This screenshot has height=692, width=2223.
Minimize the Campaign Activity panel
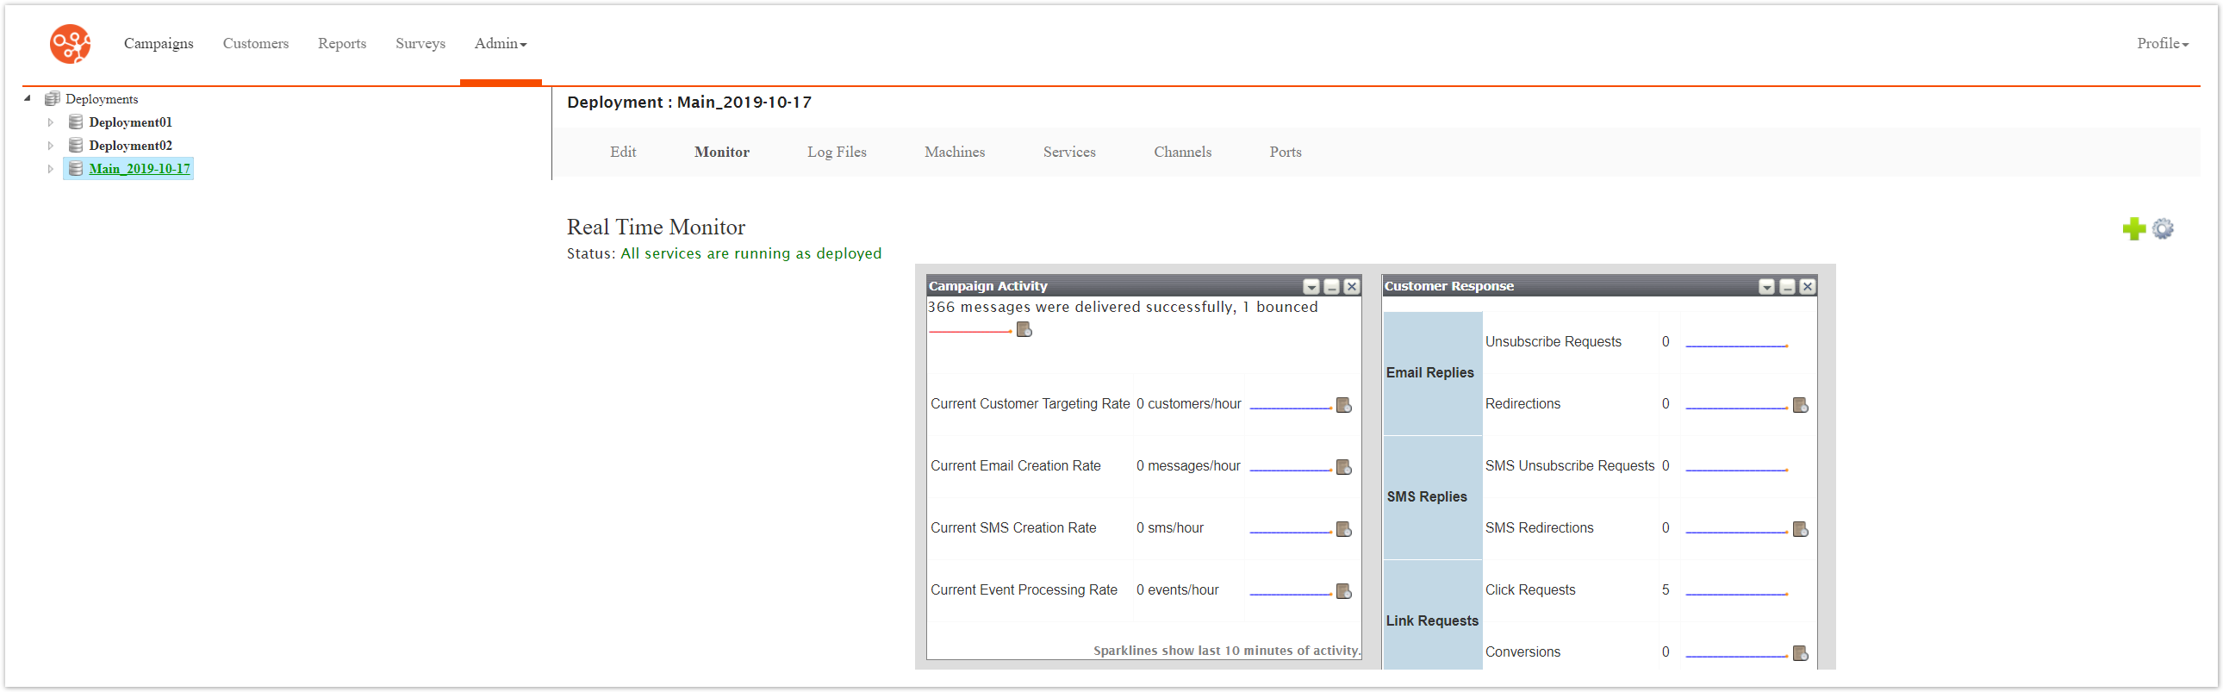pyautogui.click(x=1331, y=286)
